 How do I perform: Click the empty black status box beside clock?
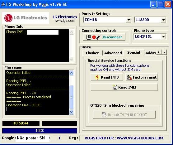59,123
